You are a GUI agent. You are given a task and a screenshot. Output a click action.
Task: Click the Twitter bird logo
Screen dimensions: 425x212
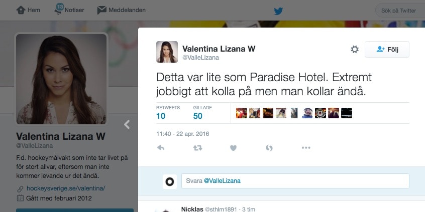(x=278, y=11)
